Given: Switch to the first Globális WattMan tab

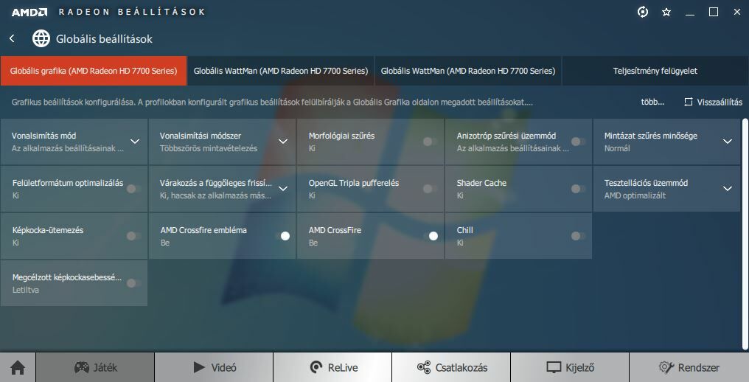Looking at the screenshot, I should (281, 71).
